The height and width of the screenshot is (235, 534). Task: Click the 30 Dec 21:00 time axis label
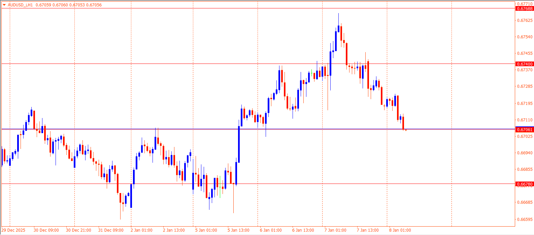78,230
